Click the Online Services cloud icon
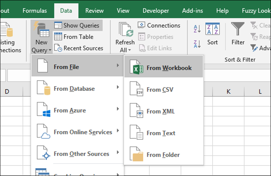The width and height of the screenshot is (271, 176). point(46,136)
